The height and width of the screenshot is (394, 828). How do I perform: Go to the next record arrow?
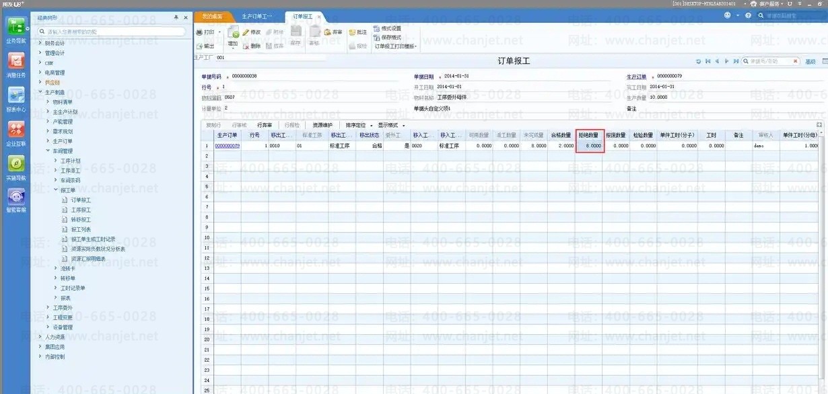click(x=727, y=61)
